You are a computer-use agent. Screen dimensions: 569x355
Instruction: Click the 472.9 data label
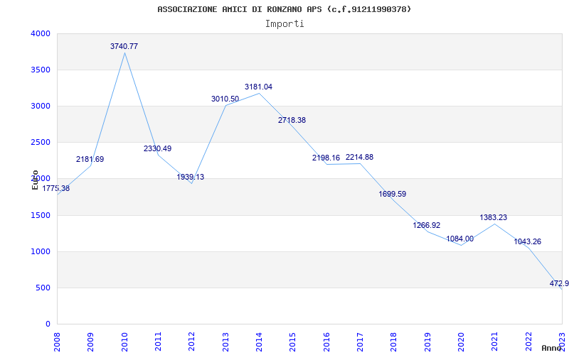click(x=559, y=283)
